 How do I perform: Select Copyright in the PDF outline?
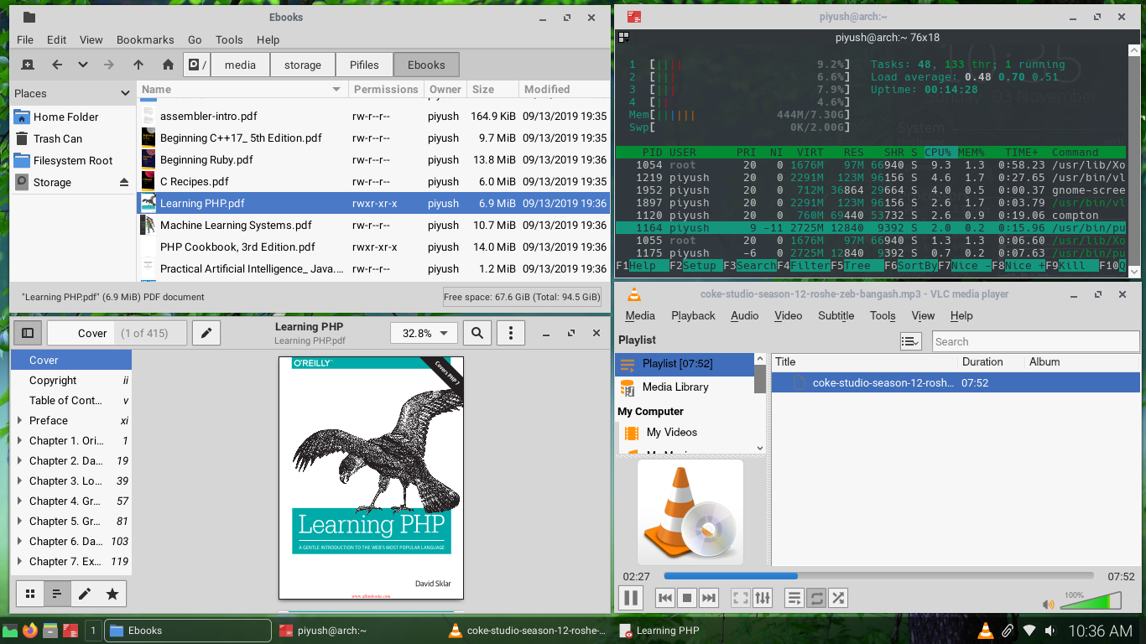(x=71, y=380)
